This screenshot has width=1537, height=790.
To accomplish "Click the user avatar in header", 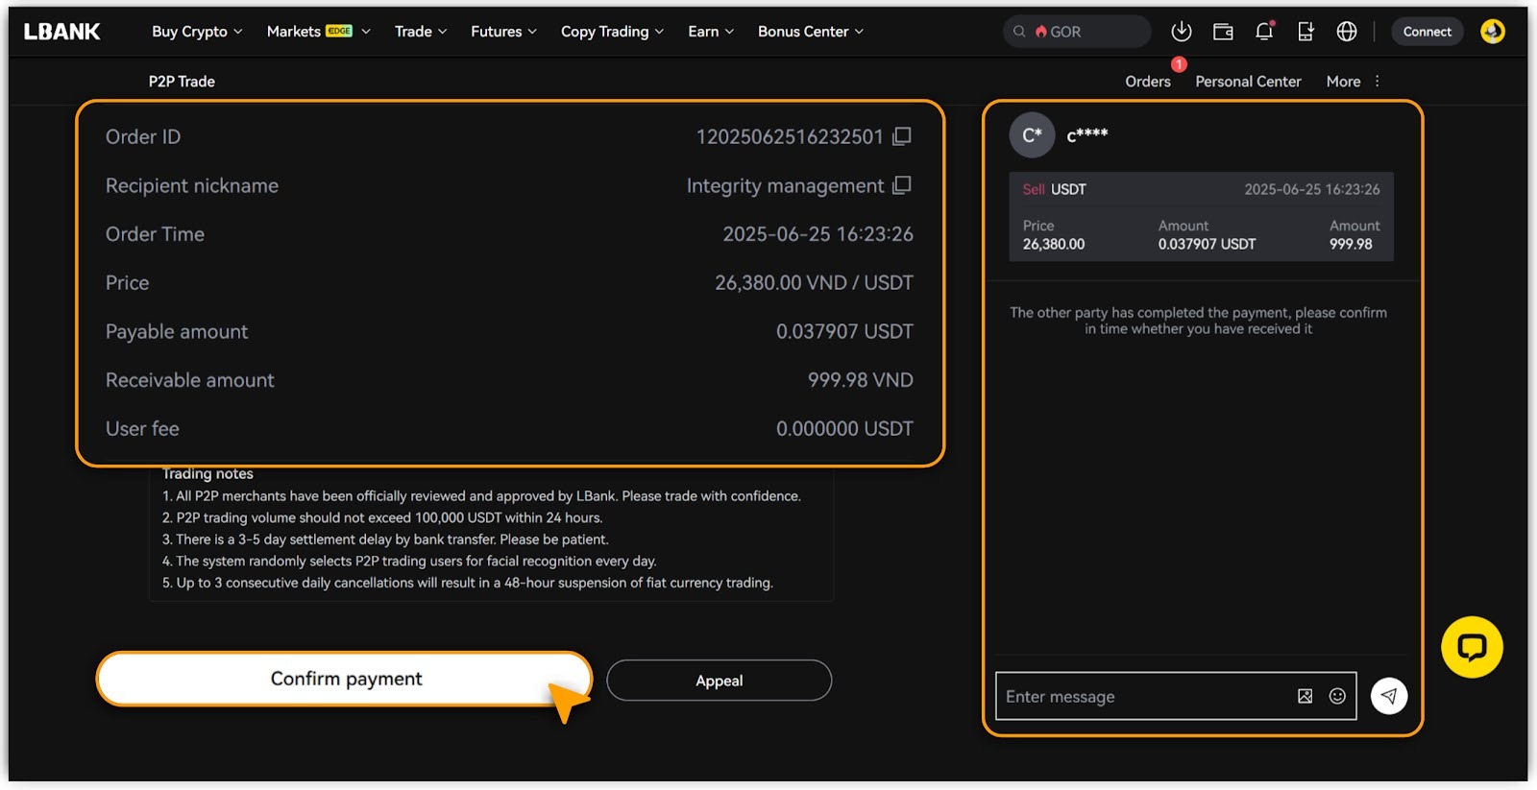I will (1492, 32).
